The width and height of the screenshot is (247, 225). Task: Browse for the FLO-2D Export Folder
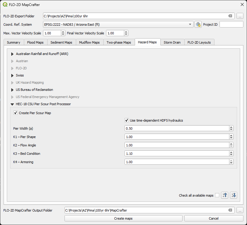[x=240, y=16]
